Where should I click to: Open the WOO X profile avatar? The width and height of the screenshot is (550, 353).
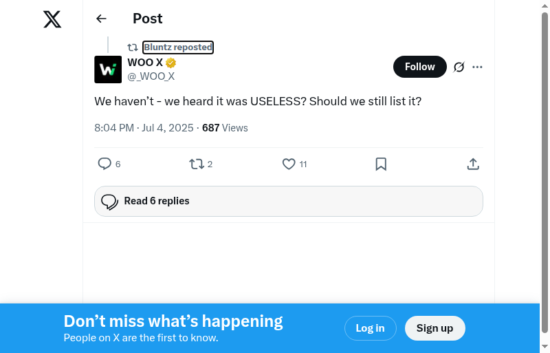click(x=108, y=69)
